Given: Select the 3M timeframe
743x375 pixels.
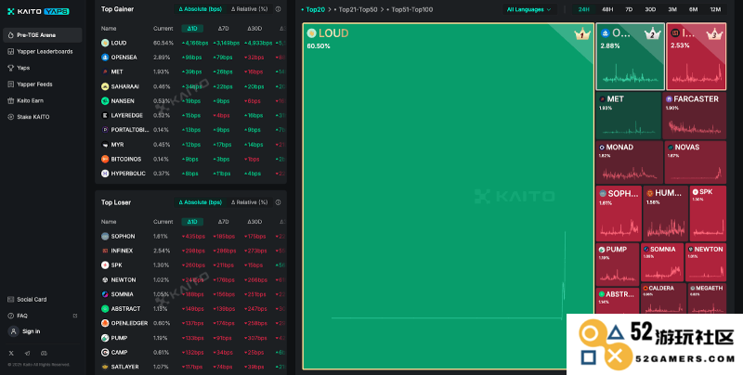Looking at the screenshot, I should tap(672, 9).
